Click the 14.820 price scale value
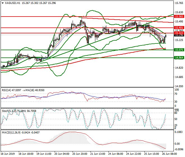The height and width of the screenshot is (157, 185). [179, 68]
